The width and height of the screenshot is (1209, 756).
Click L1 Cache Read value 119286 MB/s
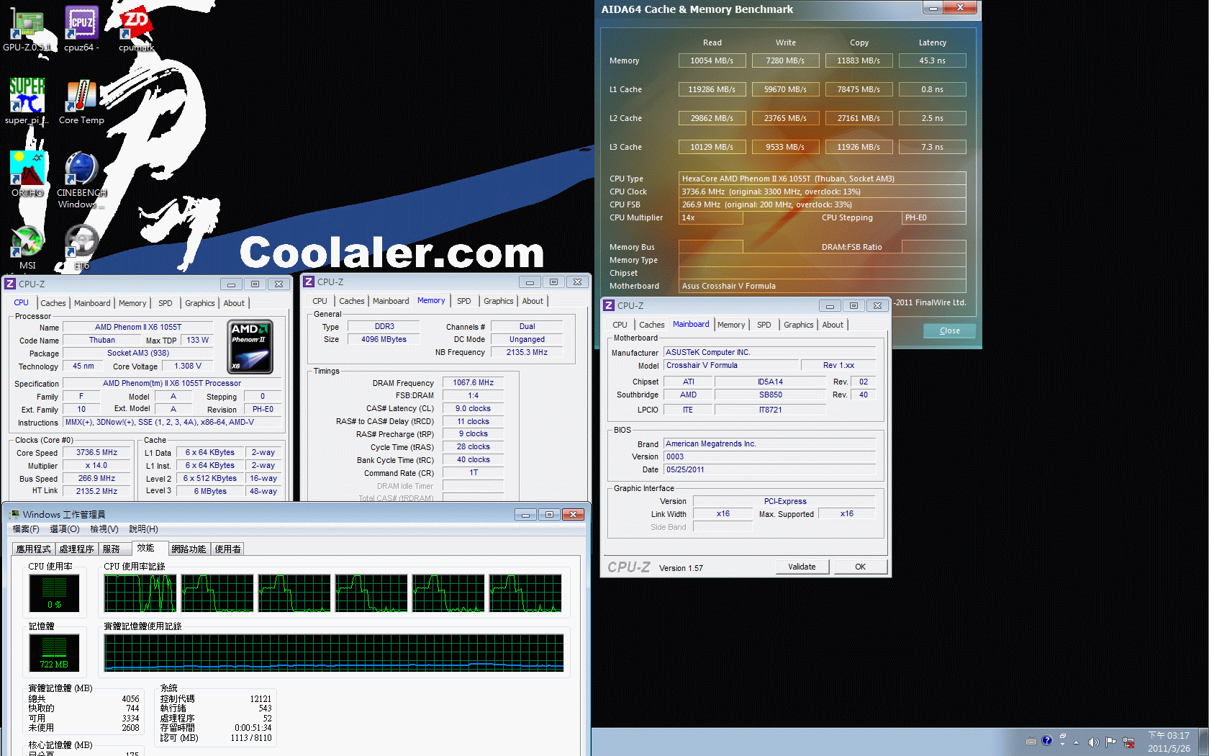pyautogui.click(x=712, y=89)
